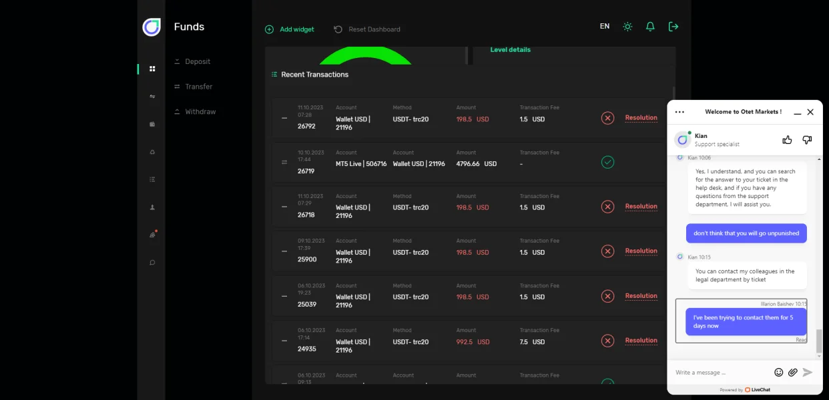Open Withdraw in Funds menu
Screen dimensions: 829x400
tap(200, 112)
